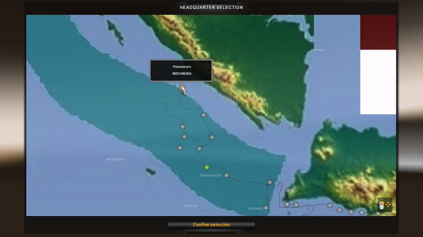
Task: Click the green selected headquarters city dot
Action: coord(207,167)
